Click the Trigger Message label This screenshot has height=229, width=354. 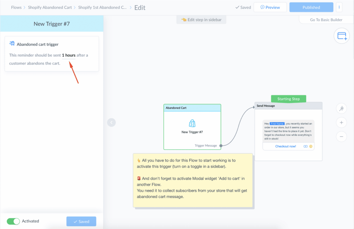tap(206, 145)
